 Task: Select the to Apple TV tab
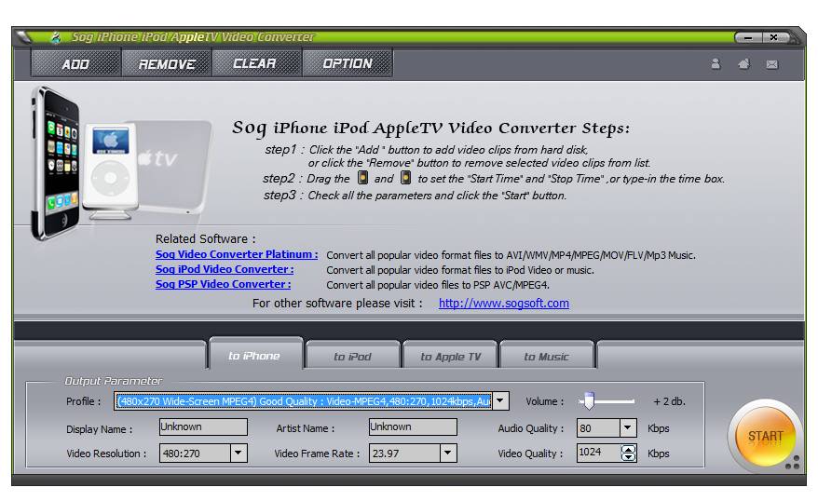click(451, 357)
